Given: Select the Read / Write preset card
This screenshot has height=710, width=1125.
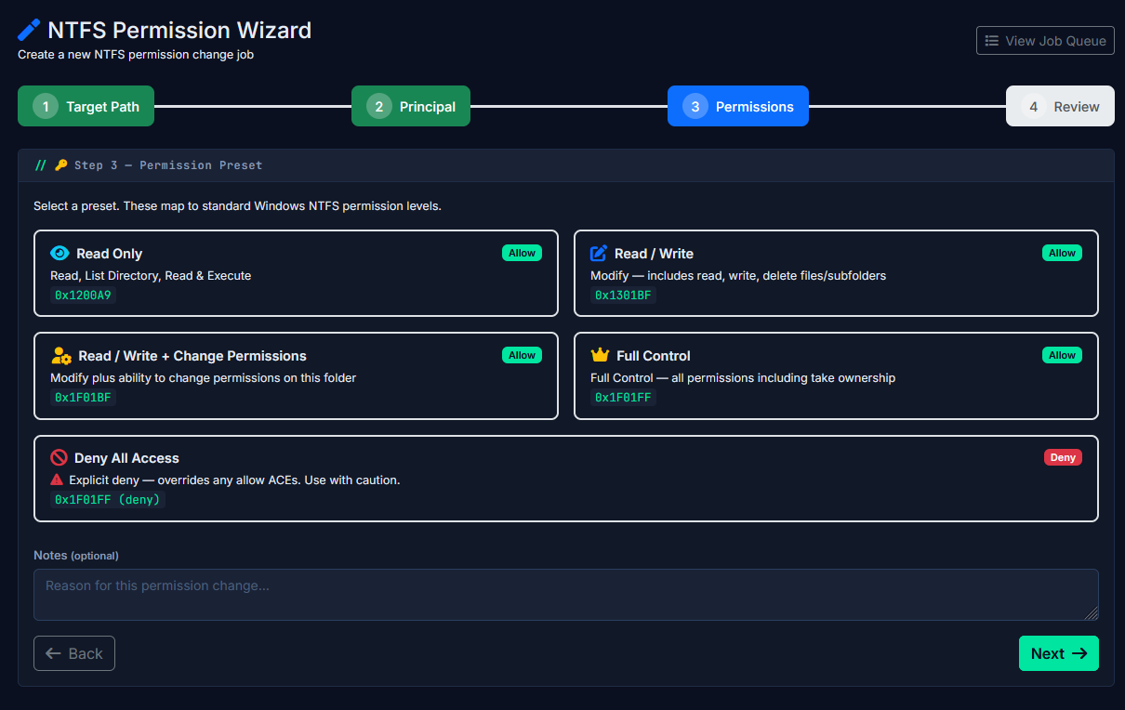Looking at the screenshot, I should 836,273.
